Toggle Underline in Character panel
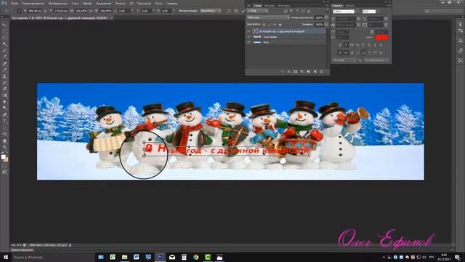This screenshot has height=262, width=465. point(375,45)
